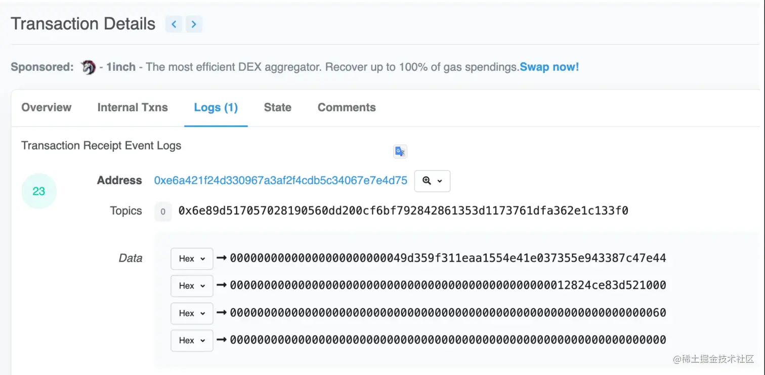Open the magnifier search dropdown beside address

point(432,181)
